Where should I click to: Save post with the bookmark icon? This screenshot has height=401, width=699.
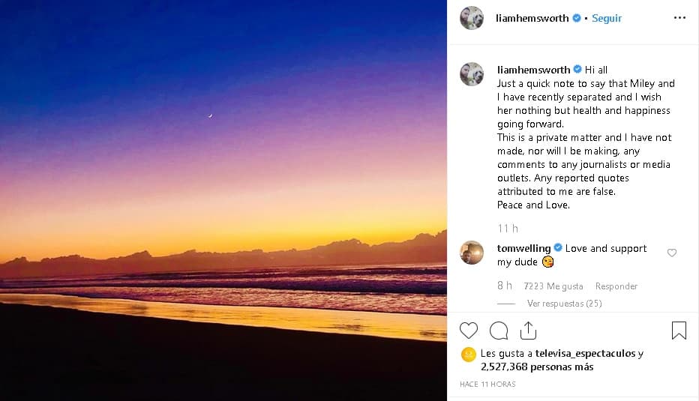(x=679, y=331)
